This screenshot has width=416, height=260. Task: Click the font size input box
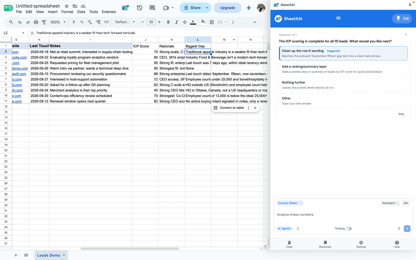tap(151, 22)
